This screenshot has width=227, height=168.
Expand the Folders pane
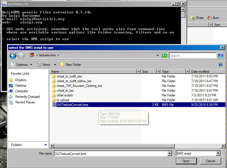(46, 145)
